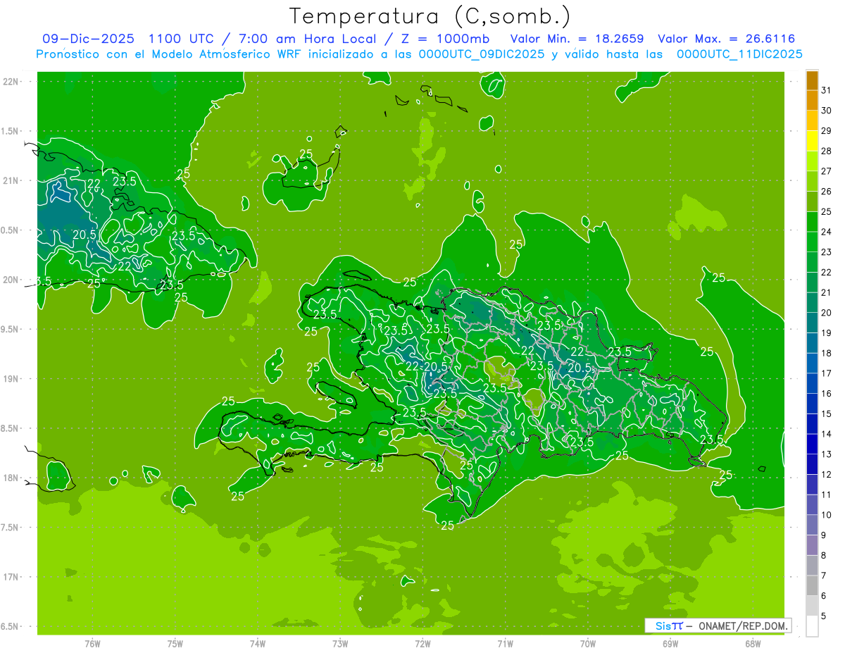Click the '17N' latitude axis label
845x653 pixels.
(11, 577)
